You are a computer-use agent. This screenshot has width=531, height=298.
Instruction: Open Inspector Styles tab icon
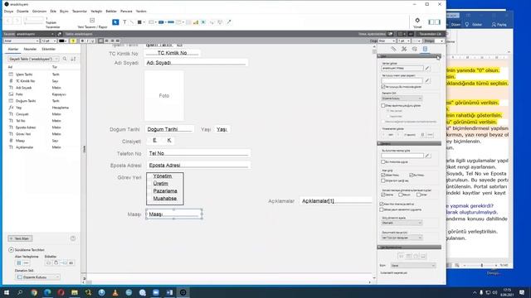[404, 49]
